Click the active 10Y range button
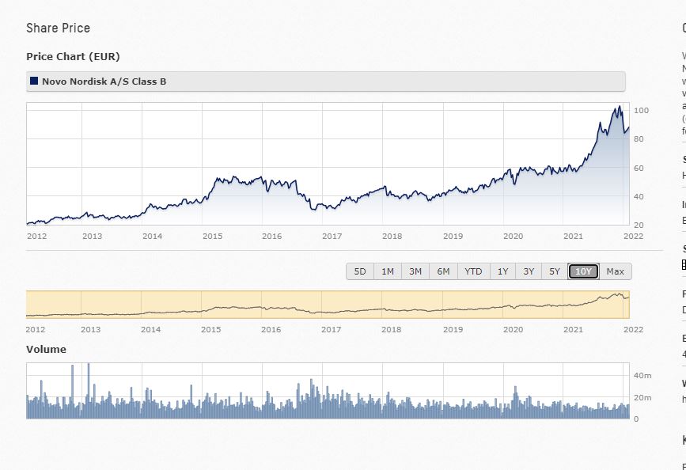This screenshot has width=686, height=470. tap(583, 271)
